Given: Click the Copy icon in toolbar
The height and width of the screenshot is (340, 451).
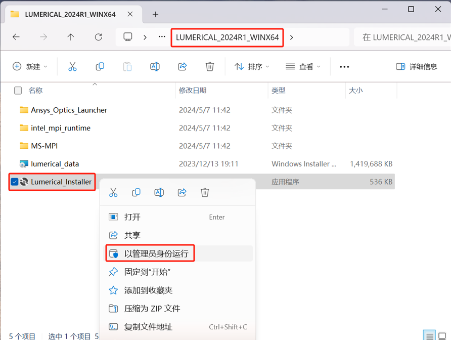Looking at the screenshot, I should coord(100,66).
